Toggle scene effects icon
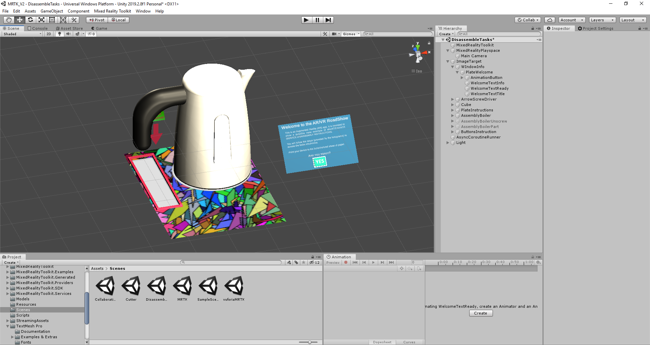 [78, 34]
